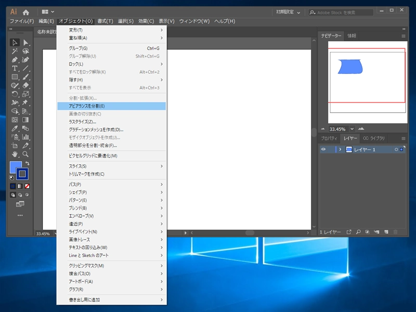The image size is (416, 312).
Task: Swap fill and stroke colors
Action: point(27,163)
